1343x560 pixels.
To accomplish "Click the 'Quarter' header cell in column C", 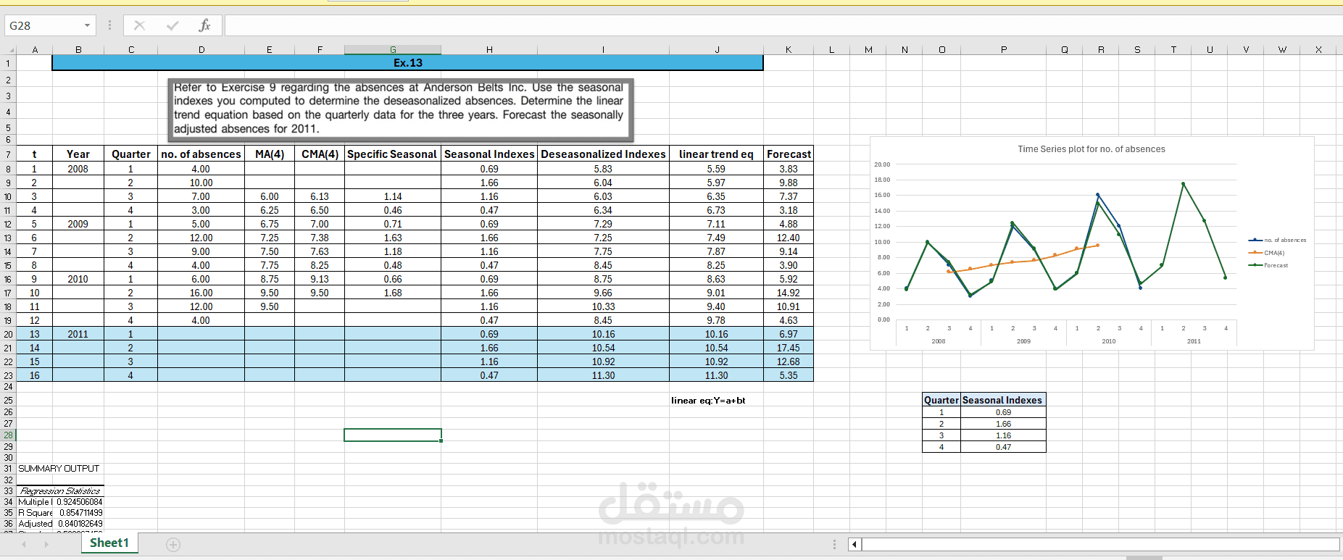I will [x=131, y=154].
